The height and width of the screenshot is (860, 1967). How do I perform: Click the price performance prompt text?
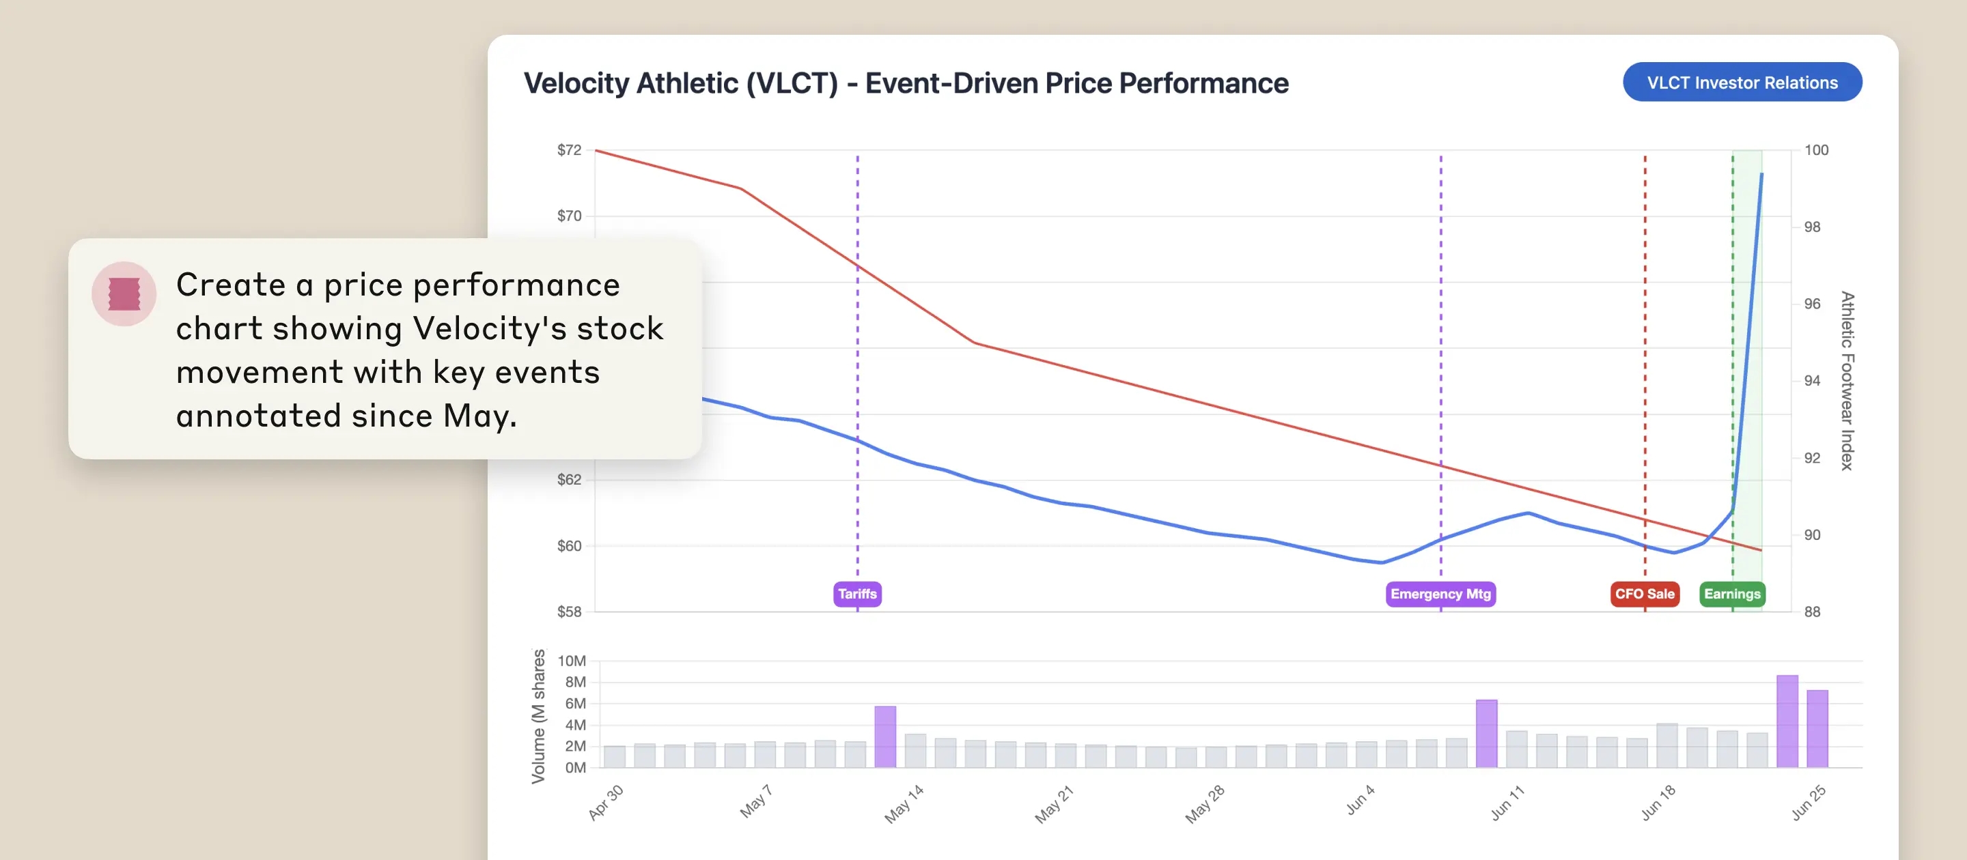point(419,349)
